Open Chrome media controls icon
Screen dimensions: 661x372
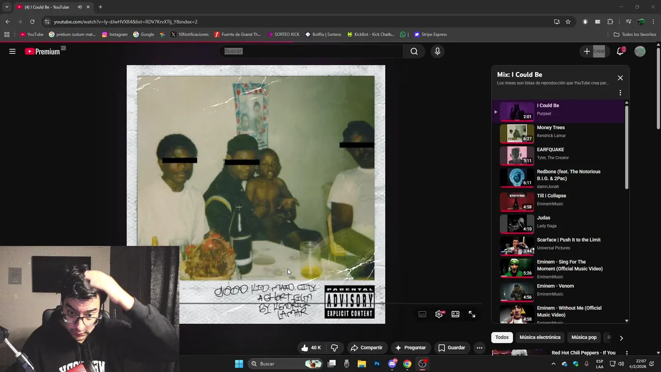tap(628, 22)
